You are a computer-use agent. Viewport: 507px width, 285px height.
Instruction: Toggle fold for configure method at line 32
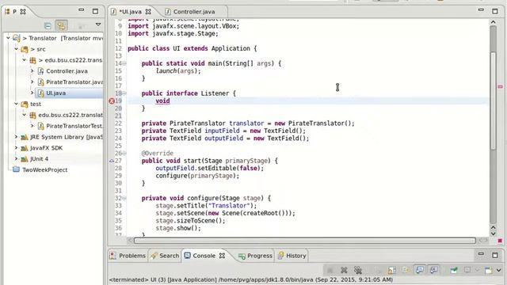[x=124, y=198]
